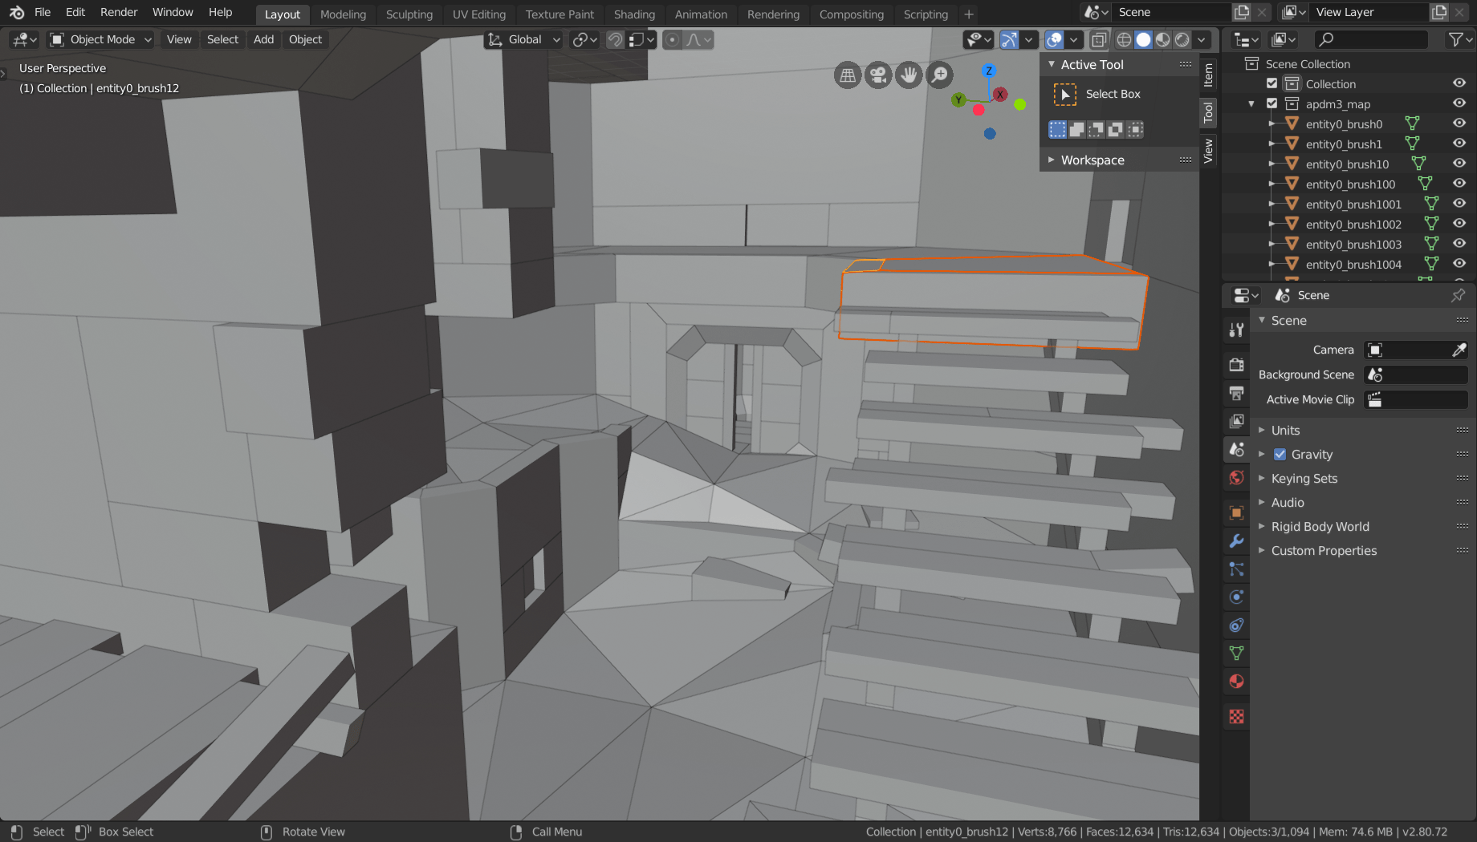Hide entity0_brush0 using its eye icon
The image size is (1477, 842).
1459,123
